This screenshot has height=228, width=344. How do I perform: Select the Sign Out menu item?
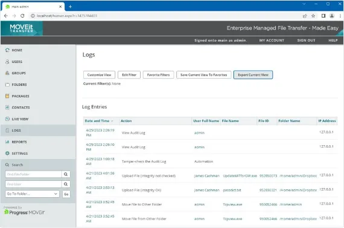(306, 41)
